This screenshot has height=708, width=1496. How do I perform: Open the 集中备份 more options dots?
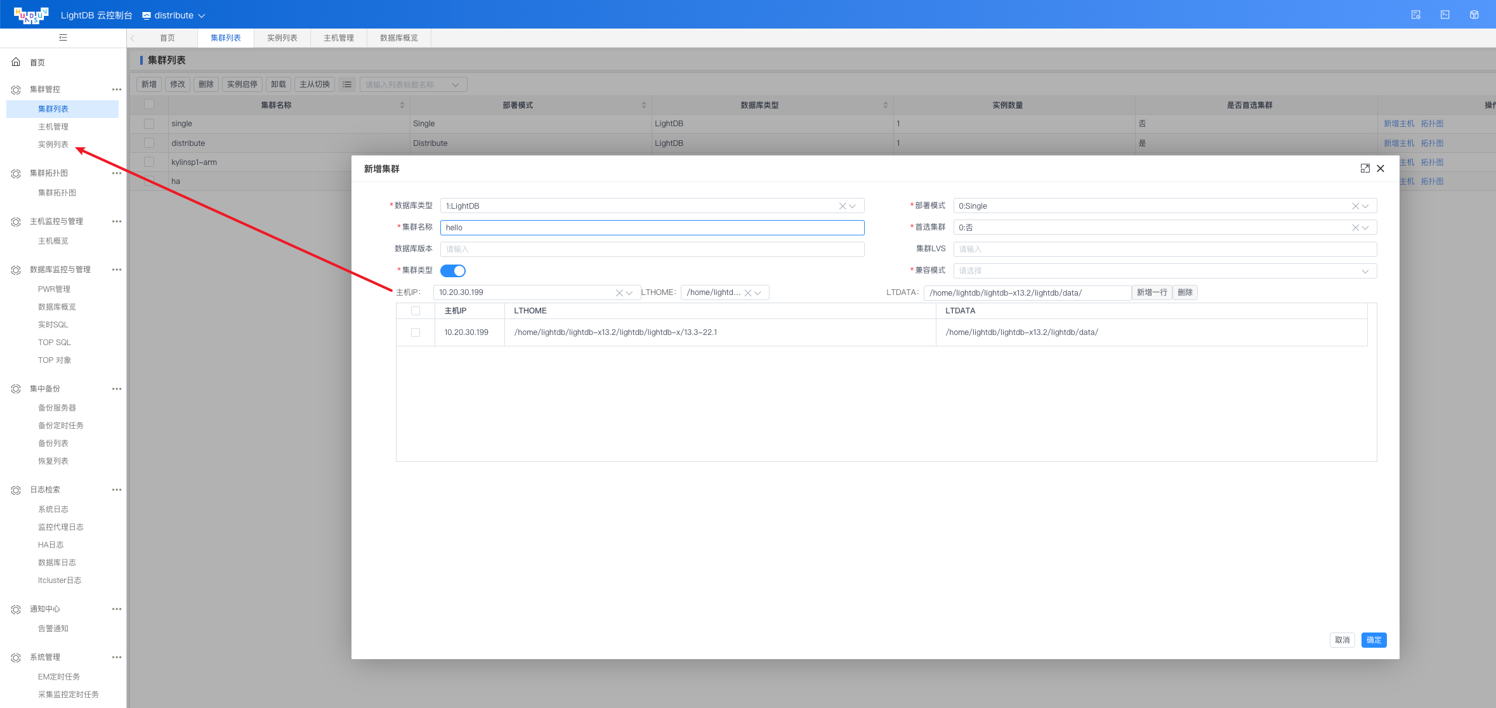tap(117, 389)
